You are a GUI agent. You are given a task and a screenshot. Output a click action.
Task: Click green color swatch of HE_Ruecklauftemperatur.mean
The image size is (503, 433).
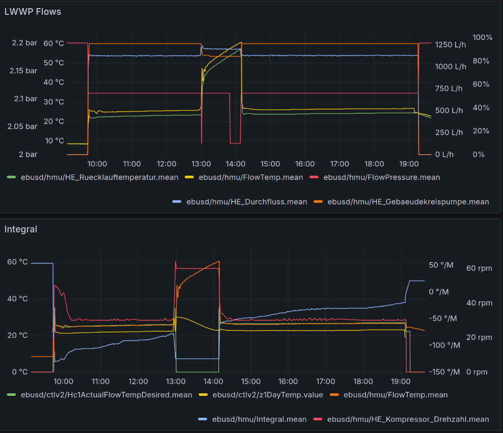tap(11, 178)
